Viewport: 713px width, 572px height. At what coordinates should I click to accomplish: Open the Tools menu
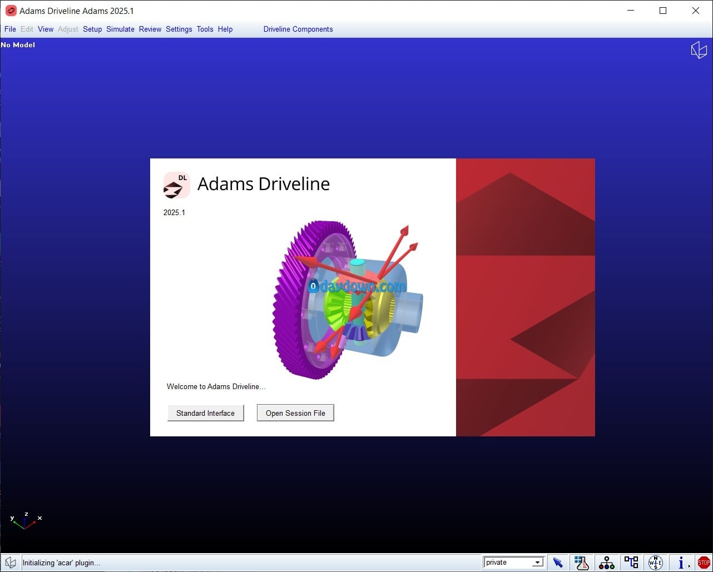(x=205, y=29)
